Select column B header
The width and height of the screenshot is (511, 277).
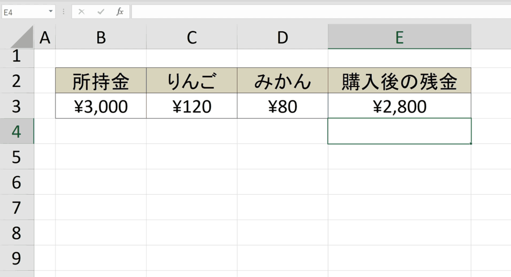tap(101, 37)
